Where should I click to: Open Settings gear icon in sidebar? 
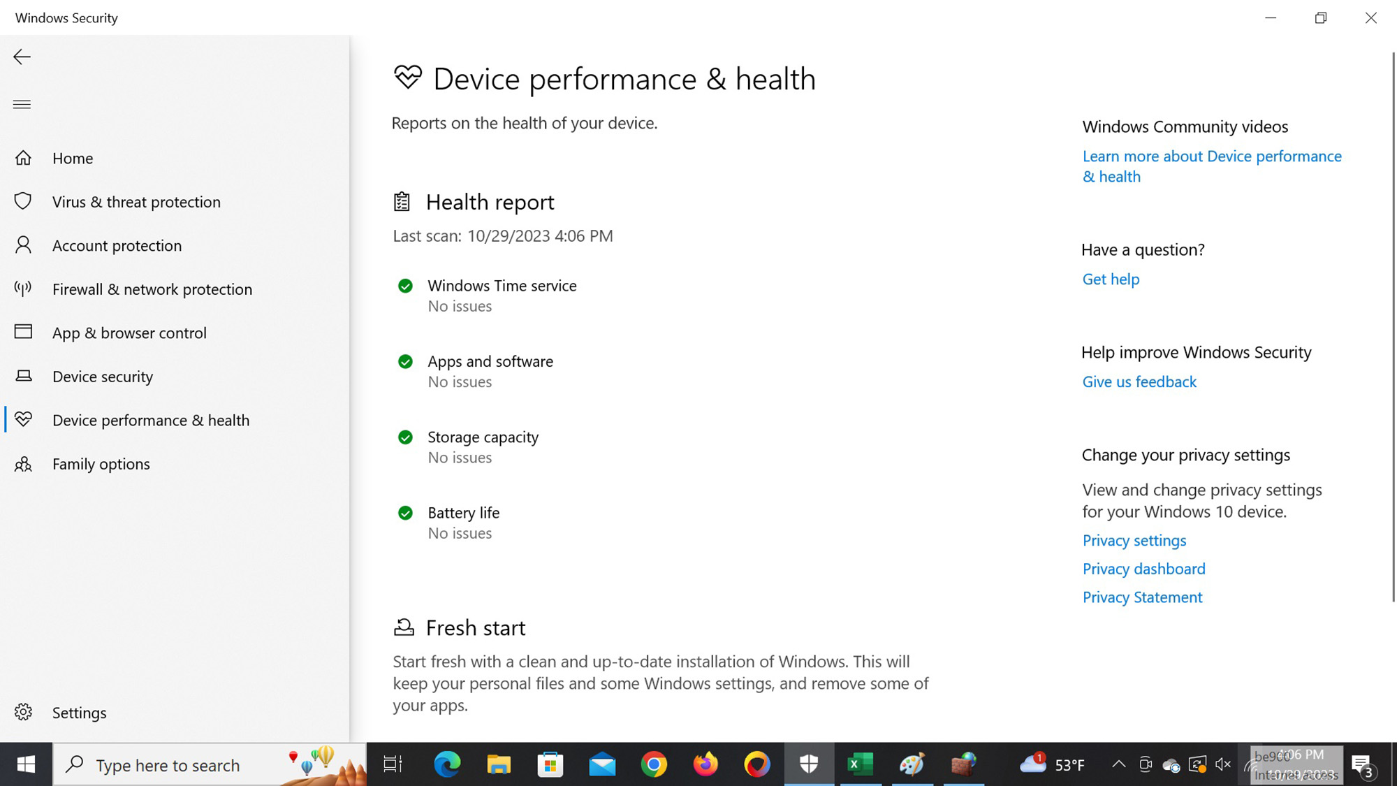point(23,712)
